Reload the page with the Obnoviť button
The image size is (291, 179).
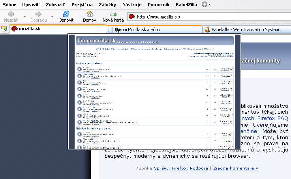(66, 17)
